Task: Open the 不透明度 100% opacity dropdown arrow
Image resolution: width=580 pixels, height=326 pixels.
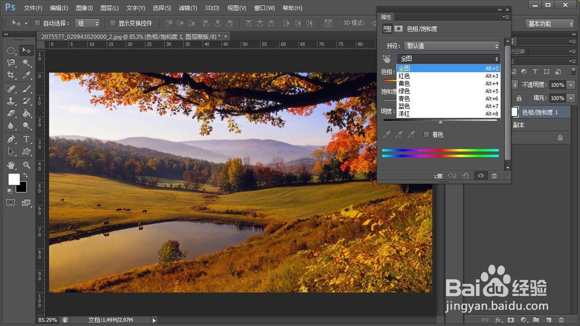Action: (571, 85)
